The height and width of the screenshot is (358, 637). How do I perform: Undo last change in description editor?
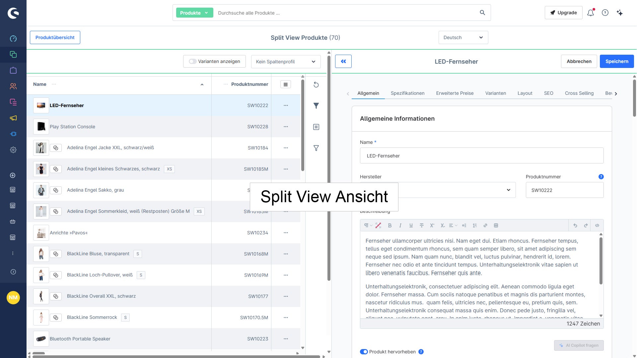pos(575,225)
